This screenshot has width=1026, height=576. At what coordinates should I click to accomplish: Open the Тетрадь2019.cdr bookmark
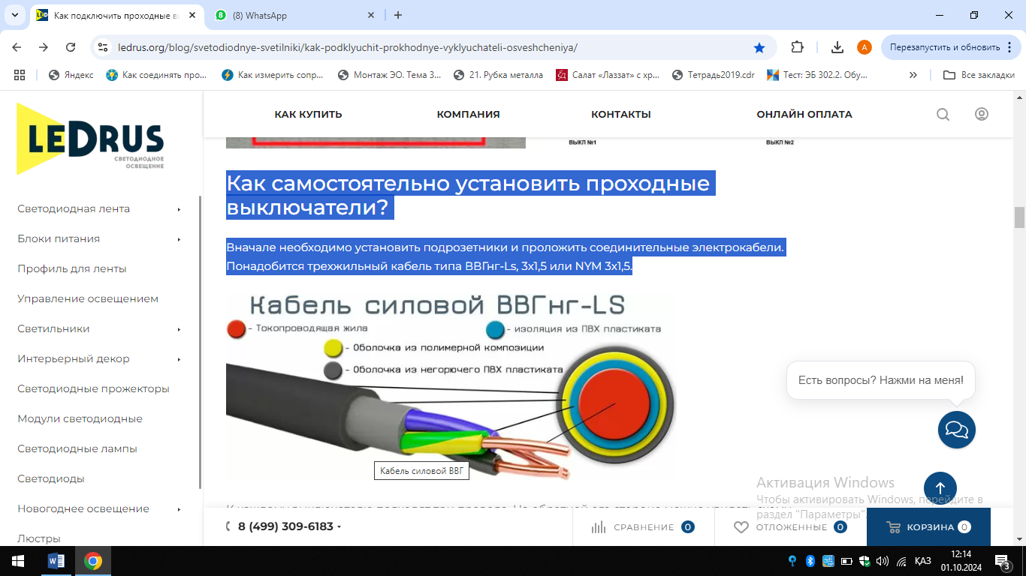tap(714, 75)
